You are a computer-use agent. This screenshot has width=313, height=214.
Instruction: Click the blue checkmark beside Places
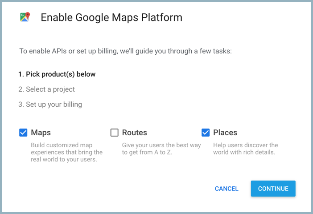pyautogui.click(x=206, y=133)
